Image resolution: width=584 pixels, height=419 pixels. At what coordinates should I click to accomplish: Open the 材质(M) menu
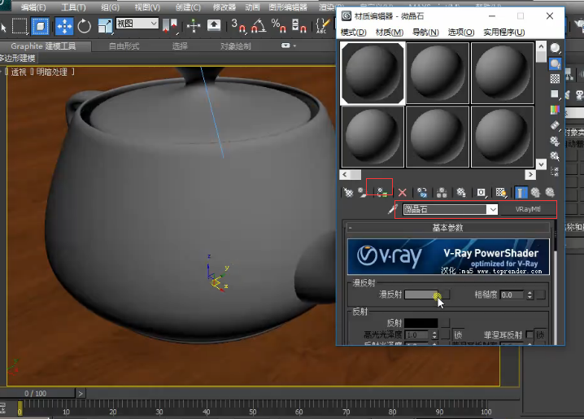388,33
